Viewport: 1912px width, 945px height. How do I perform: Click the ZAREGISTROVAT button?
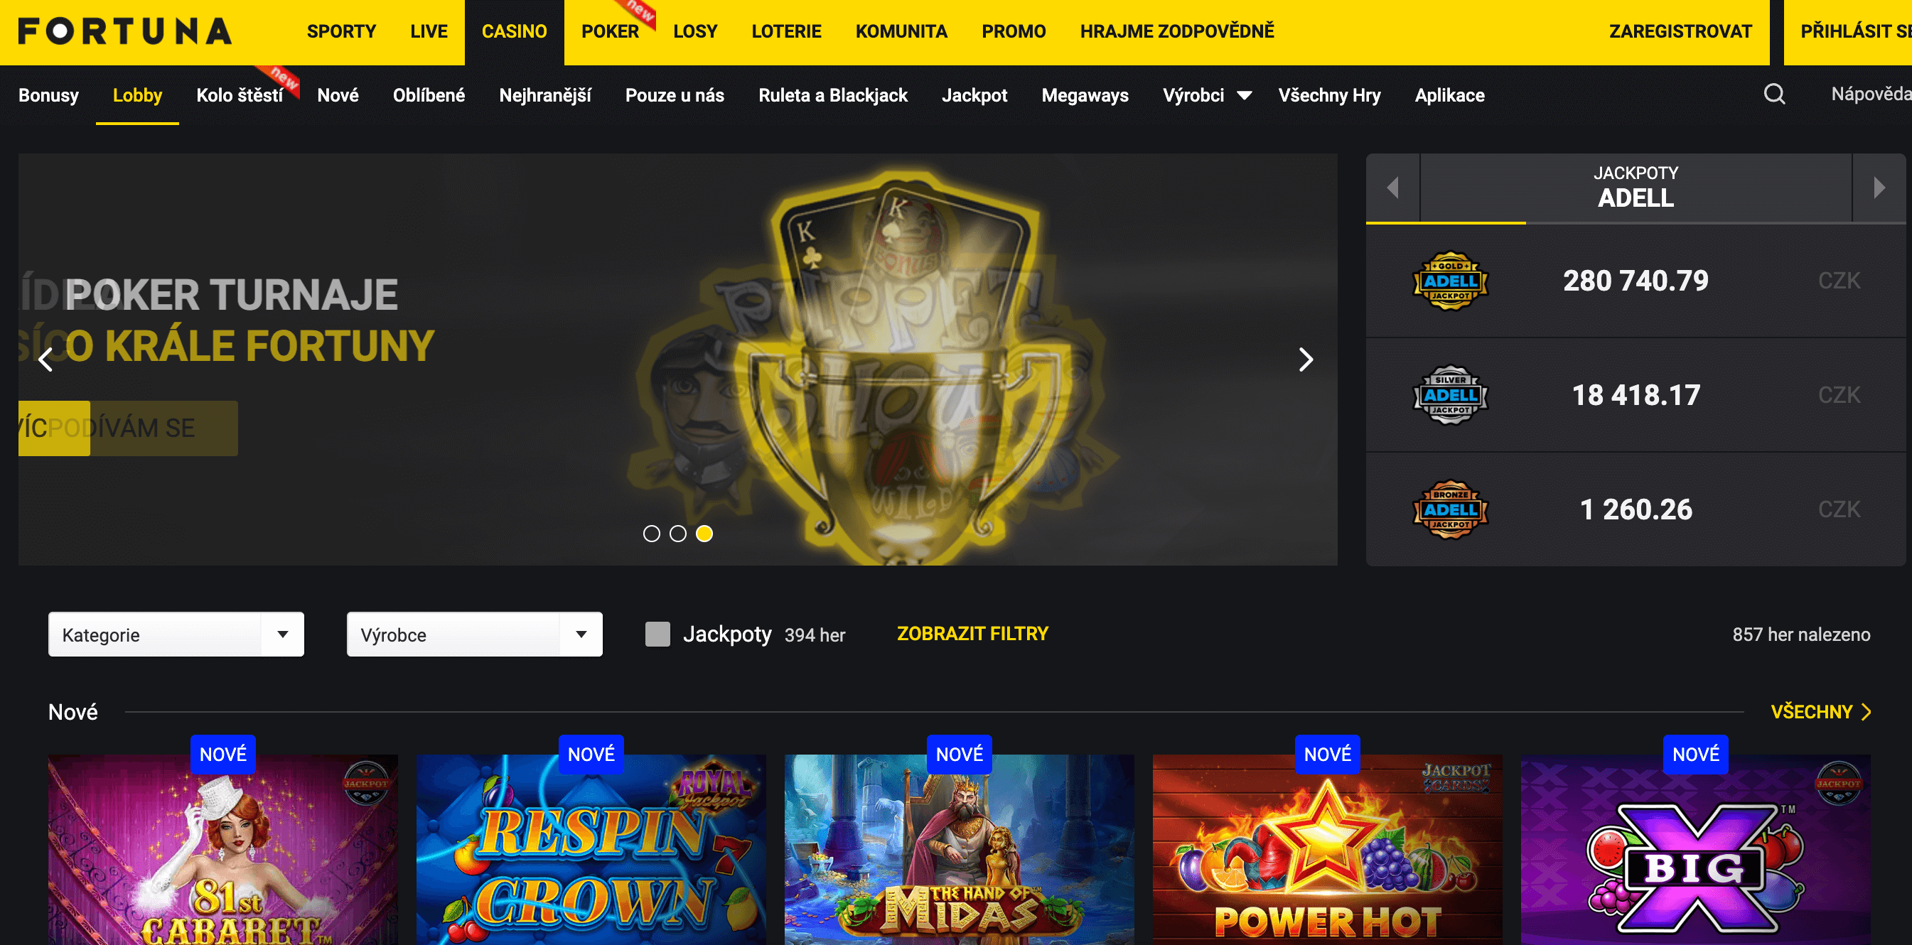(1680, 31)
